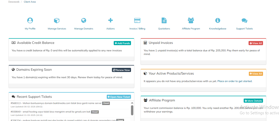Open the My Profile user icon
The image size is (279, 121).
[30, 20]
